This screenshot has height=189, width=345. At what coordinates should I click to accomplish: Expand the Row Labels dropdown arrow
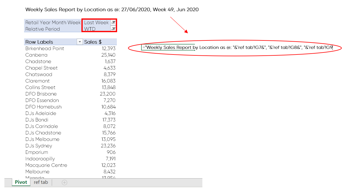pos(80,42)
